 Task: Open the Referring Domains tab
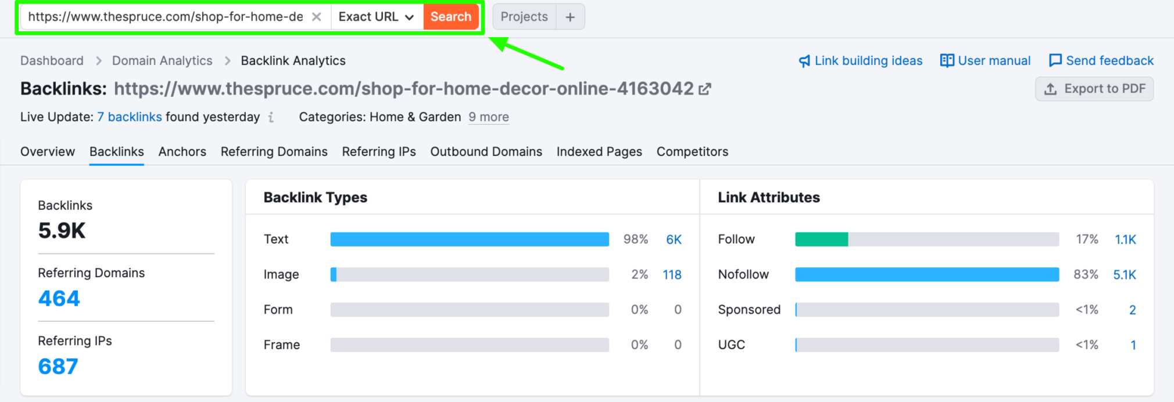[274, 152]
